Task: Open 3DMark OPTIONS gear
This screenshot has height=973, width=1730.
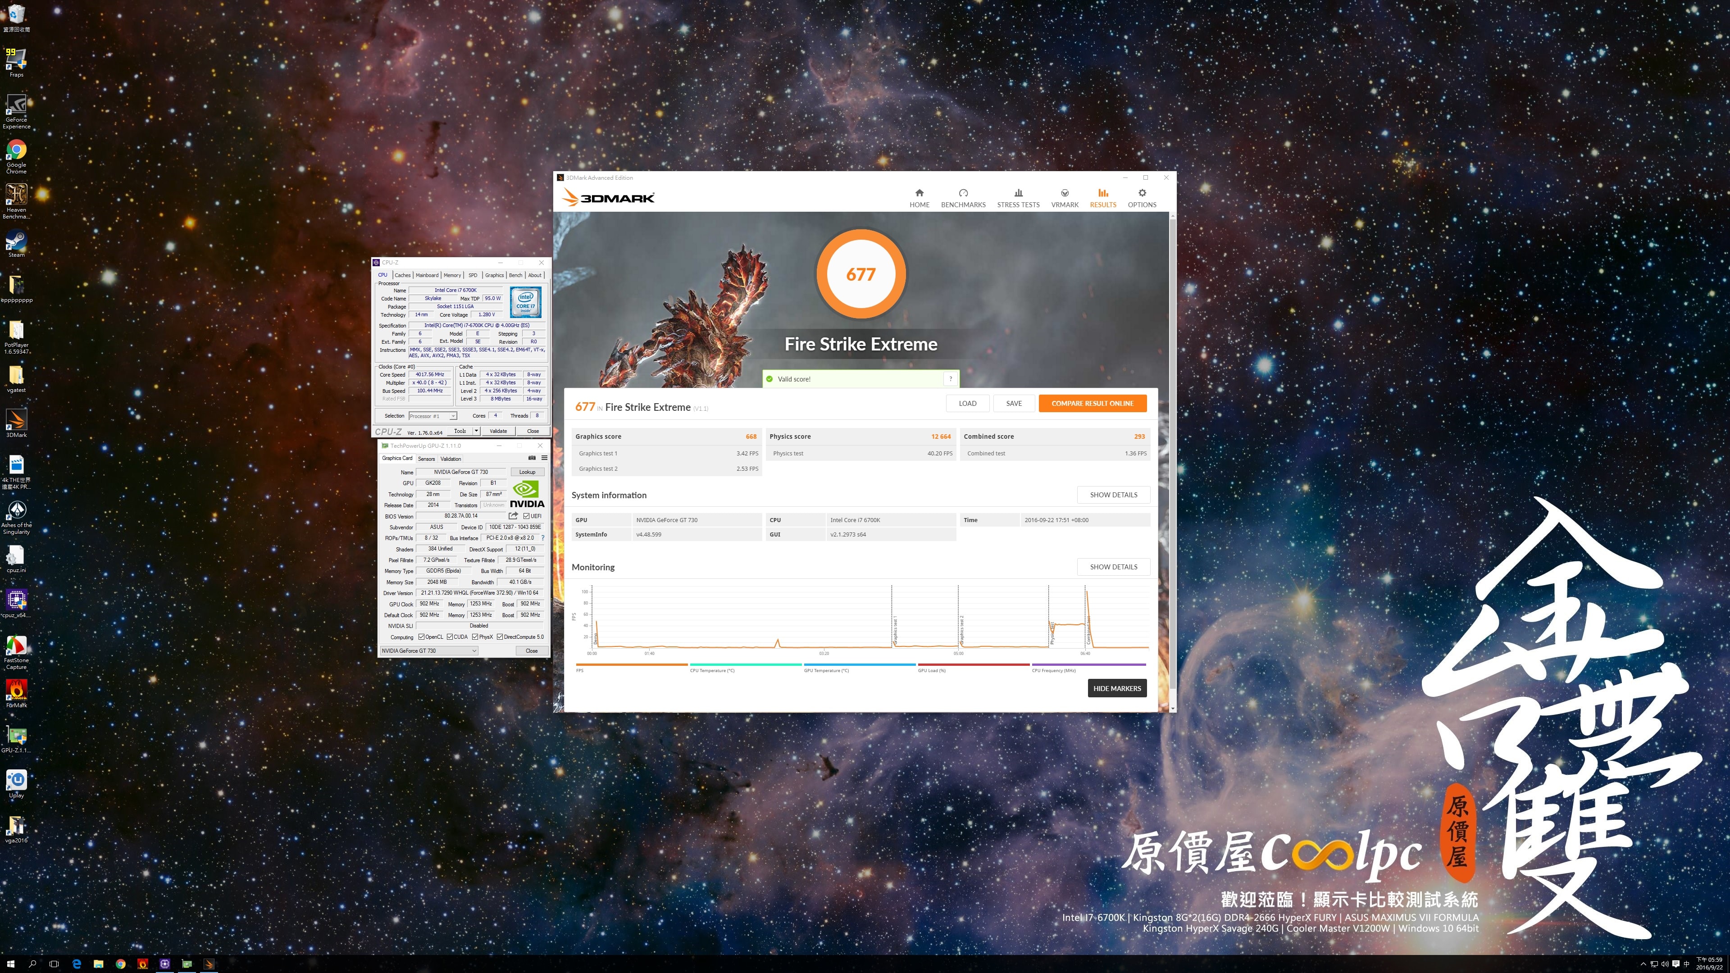Action: [1142, 198]
